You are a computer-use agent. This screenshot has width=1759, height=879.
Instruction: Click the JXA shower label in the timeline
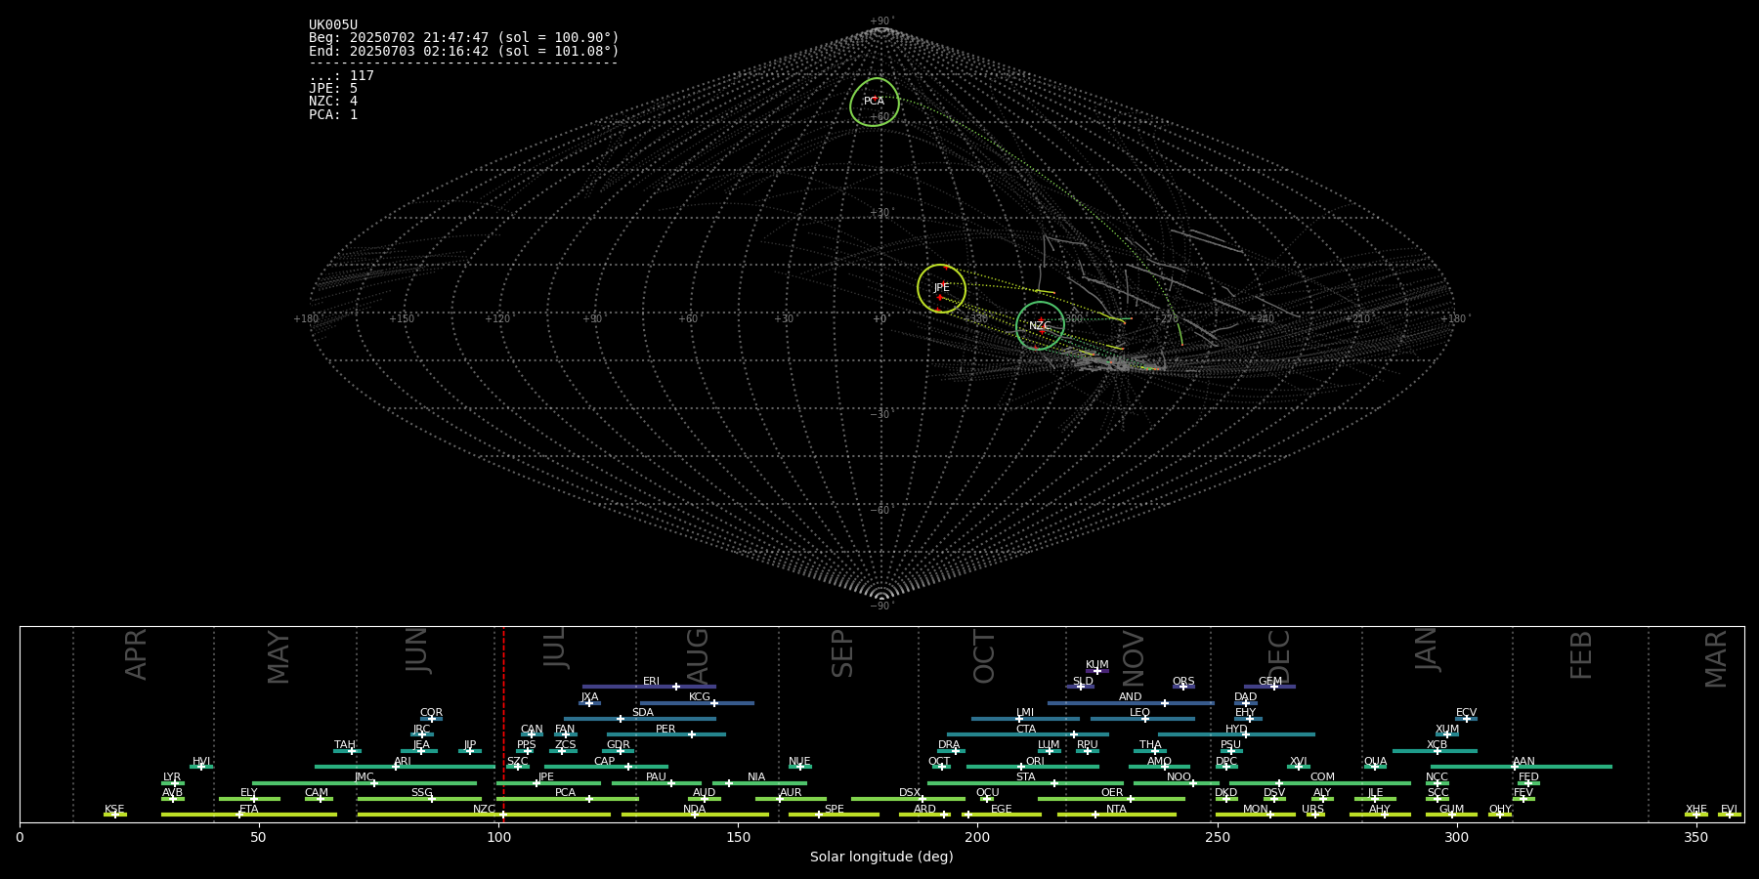pos(589,697)
